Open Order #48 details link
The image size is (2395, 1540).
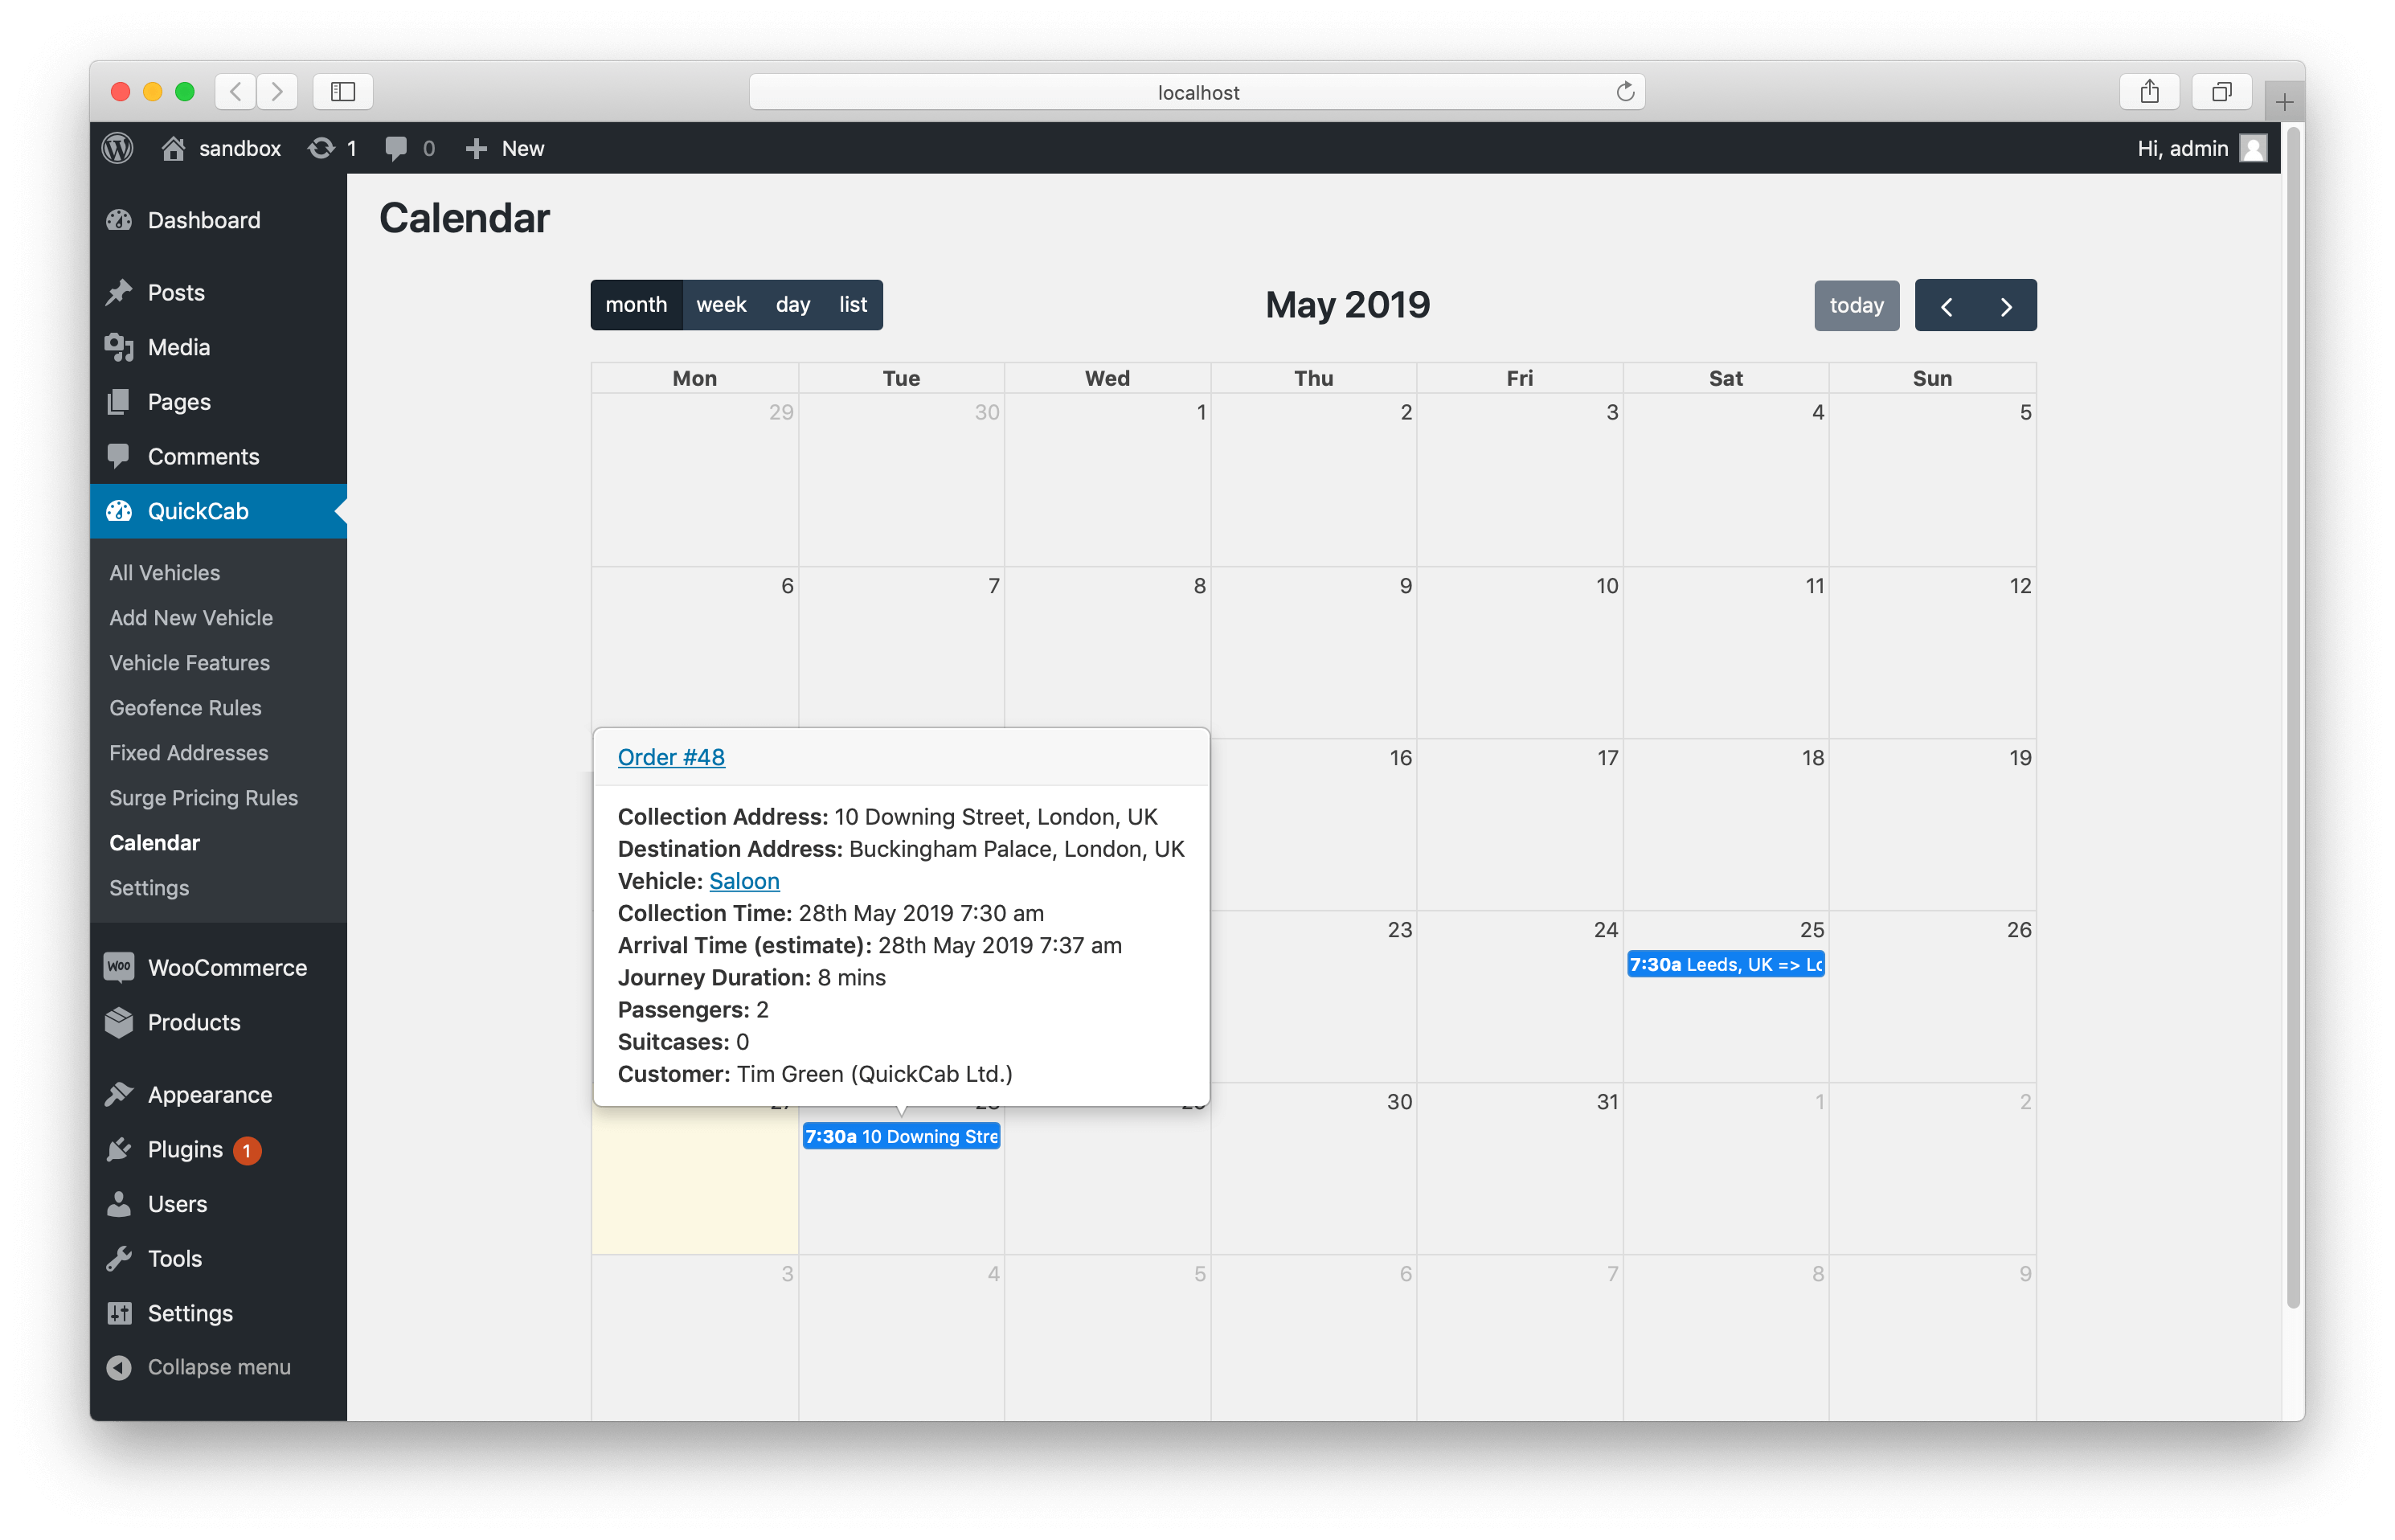tap(672, 756)
